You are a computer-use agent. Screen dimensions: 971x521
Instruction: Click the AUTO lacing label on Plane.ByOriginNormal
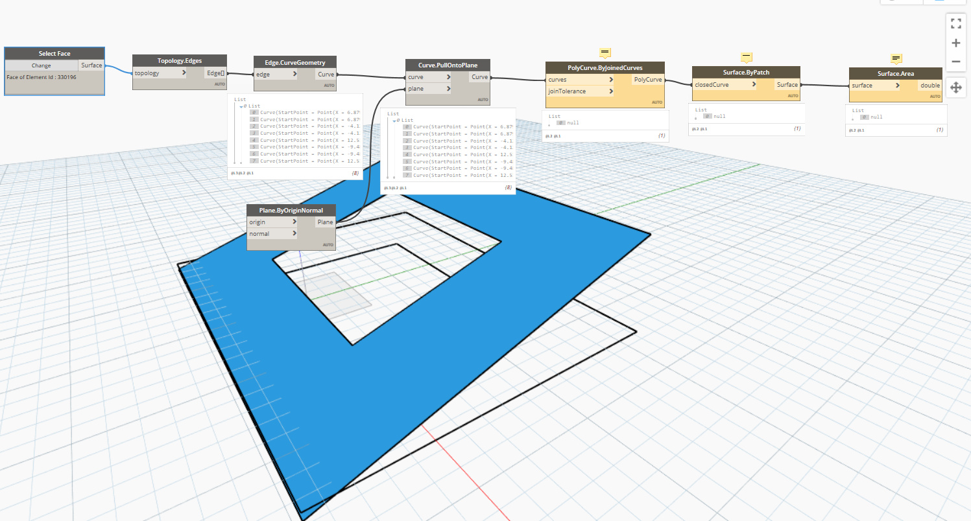(x=328, y=245)
